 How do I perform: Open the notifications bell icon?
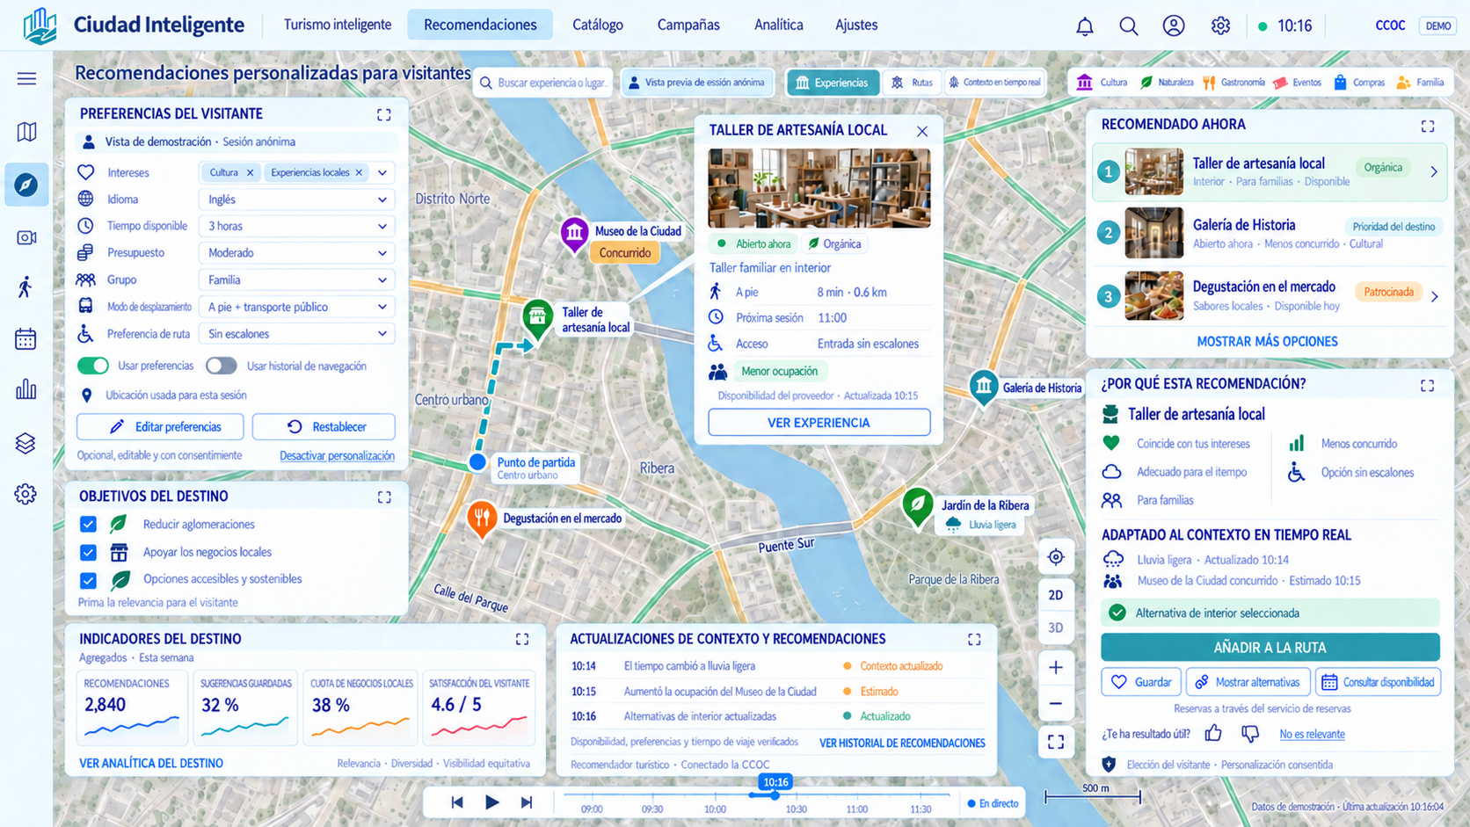click(x=1085, y=26)
